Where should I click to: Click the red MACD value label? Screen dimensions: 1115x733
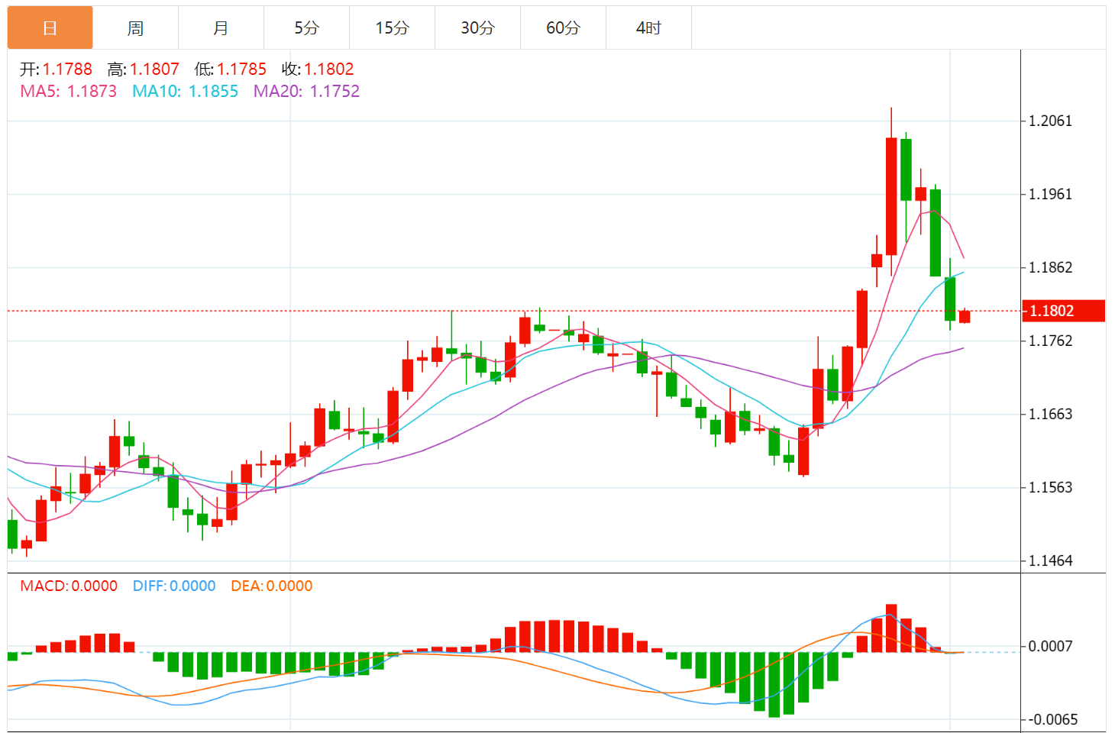69,586
